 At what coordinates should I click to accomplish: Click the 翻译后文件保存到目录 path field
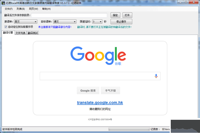point(69,15)
